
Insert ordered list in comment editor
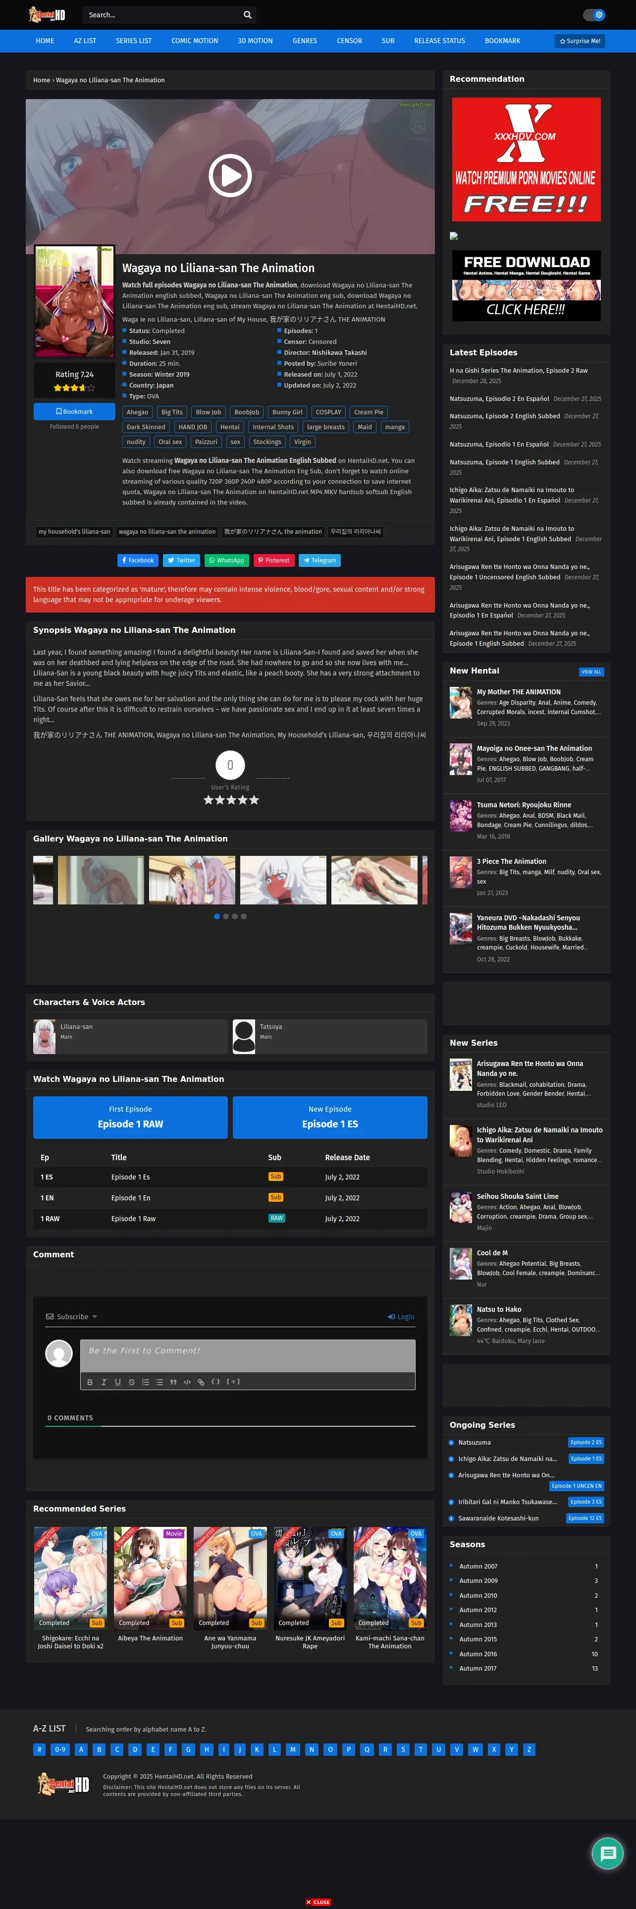(146, 1382)
